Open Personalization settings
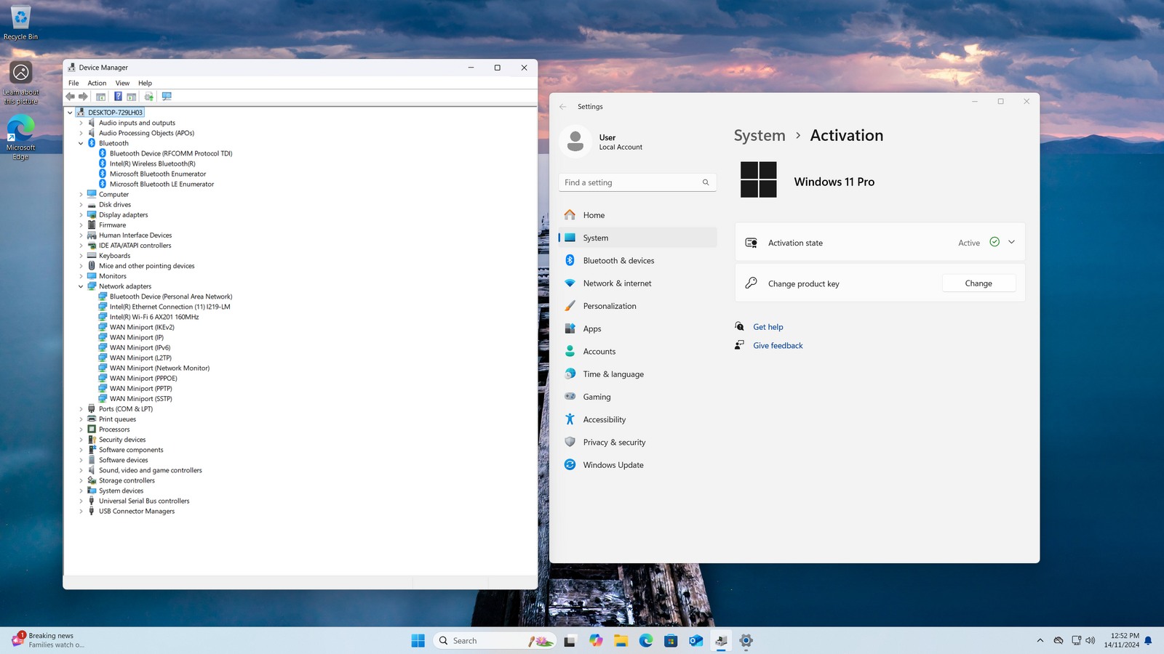The image size is (1164, 654). point(637,306)
